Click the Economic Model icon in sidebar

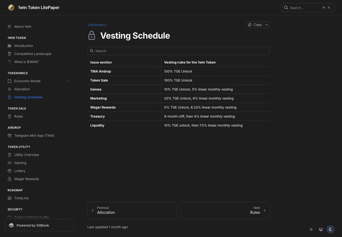pyautogui.click(x=9, y=81)
